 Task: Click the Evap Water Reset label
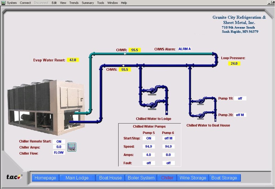[49, 60]
